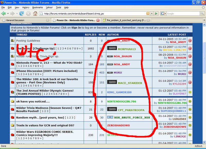
Task: Click the green Go arrow button
Action: [156, 14]
